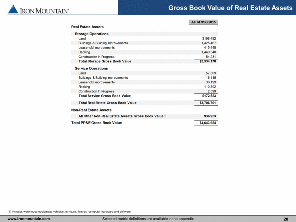Click the page number 28 in footer
296x222 pixels.
[286, 218]
